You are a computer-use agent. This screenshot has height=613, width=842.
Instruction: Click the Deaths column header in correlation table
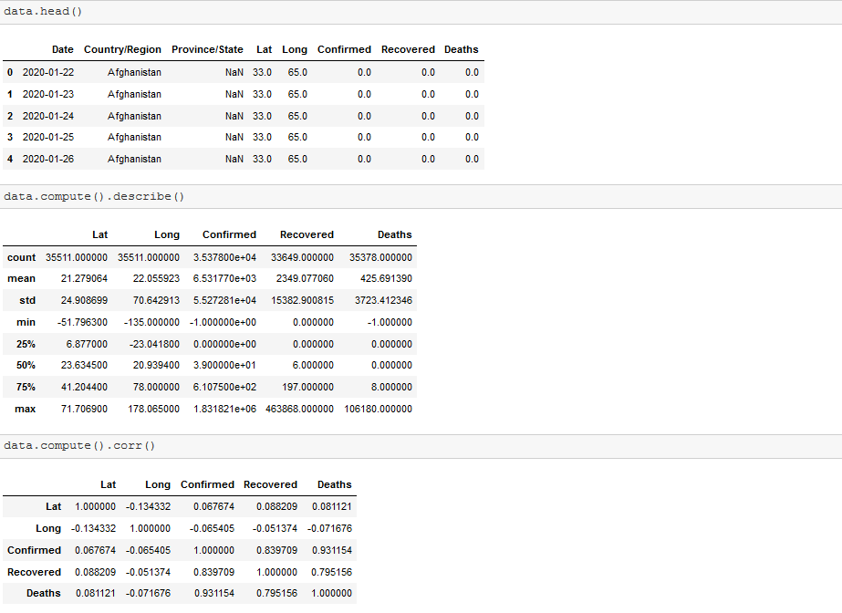tap(334, 484)
